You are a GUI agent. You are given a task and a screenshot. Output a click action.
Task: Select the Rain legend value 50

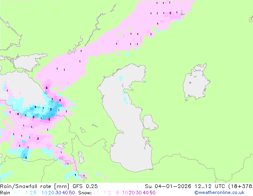click(x=72, y=193)
